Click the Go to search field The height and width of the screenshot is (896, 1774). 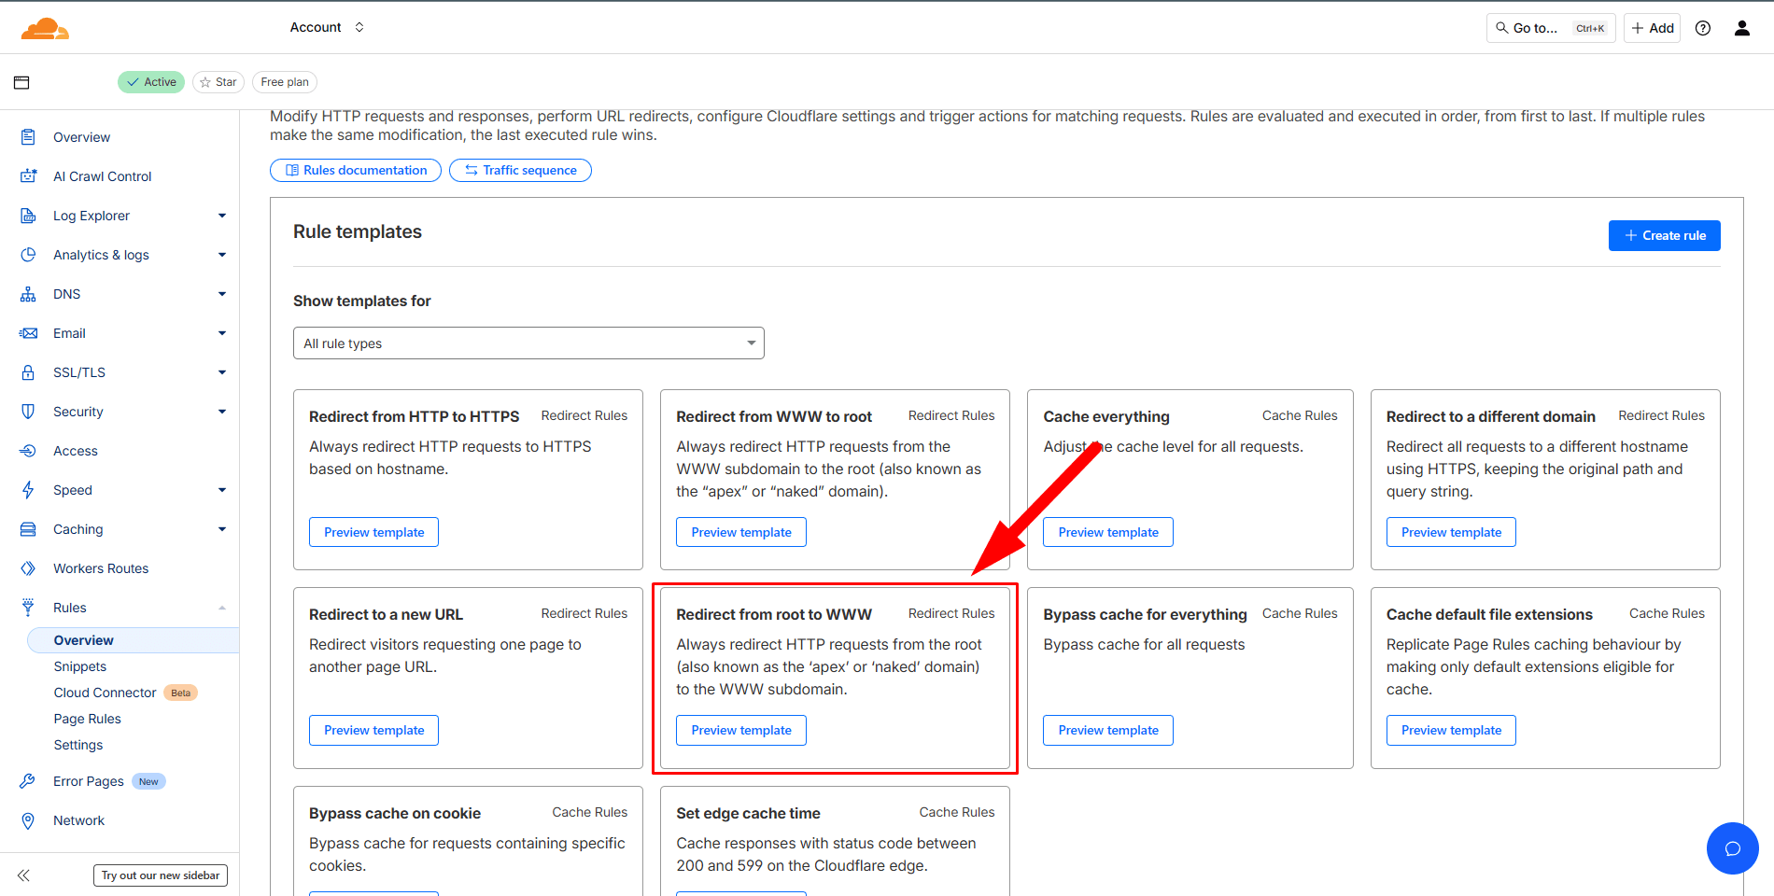pos(1551,28)
